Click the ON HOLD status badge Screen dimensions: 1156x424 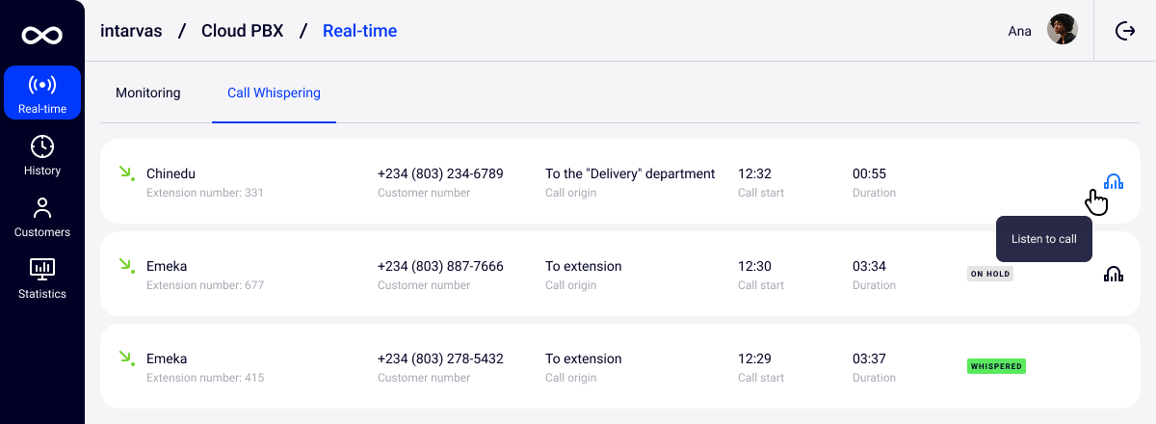[990, 274]
